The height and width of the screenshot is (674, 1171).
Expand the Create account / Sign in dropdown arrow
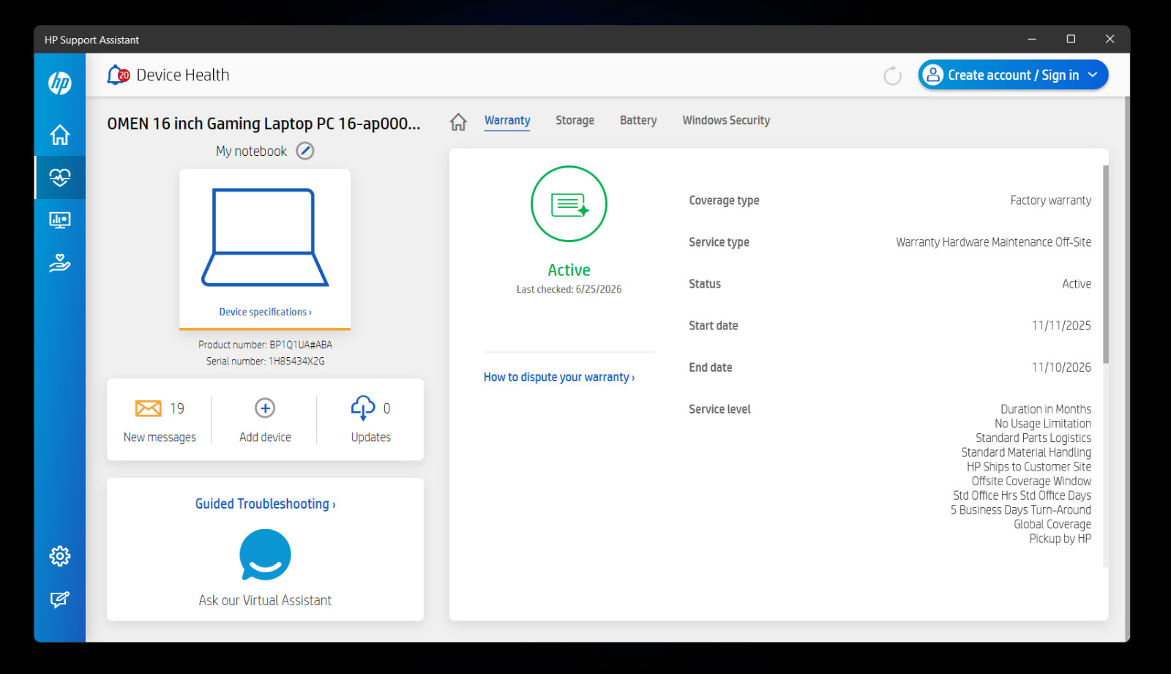1093,75
